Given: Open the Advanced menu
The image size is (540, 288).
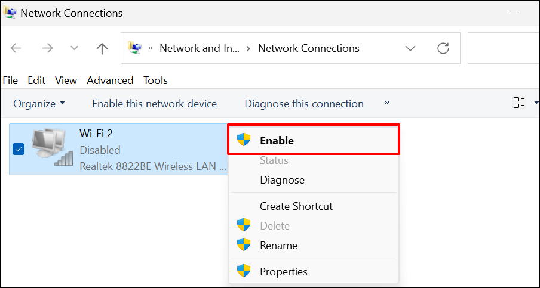Looking at the screenshot, I should tap(110, 80).
